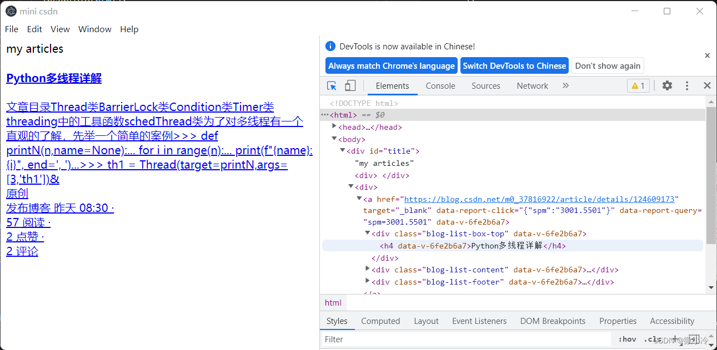
Task: Select the Event Listeners pane tab
Action: [x=479, y=321]
